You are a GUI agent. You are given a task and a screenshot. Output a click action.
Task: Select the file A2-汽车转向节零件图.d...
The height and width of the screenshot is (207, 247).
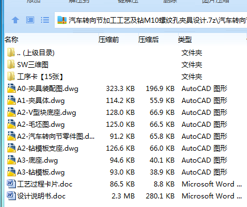56,136
